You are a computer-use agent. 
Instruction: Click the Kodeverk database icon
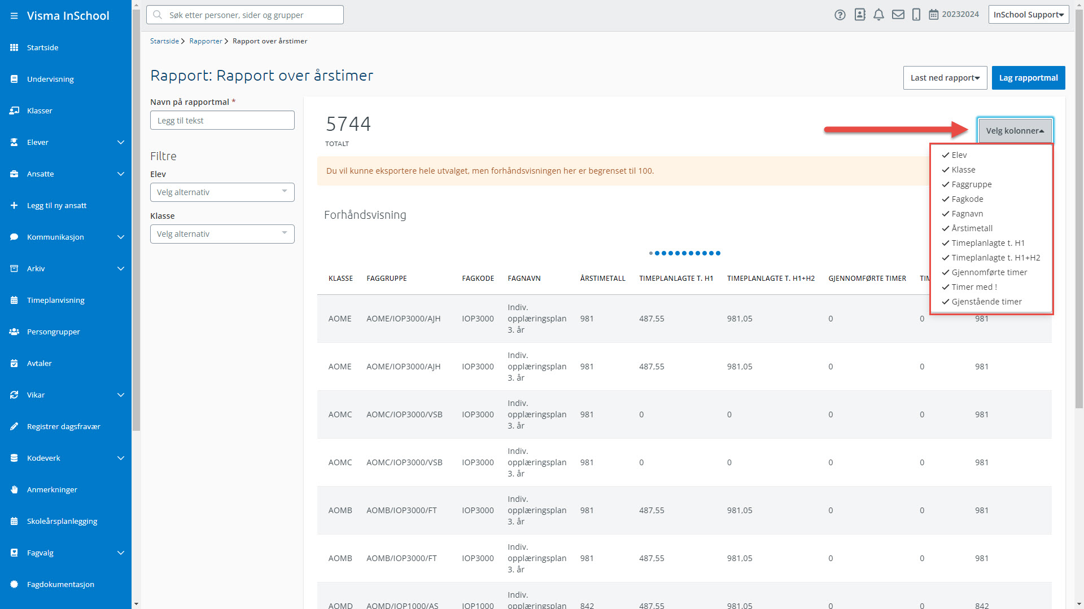[x=14, y=458]
